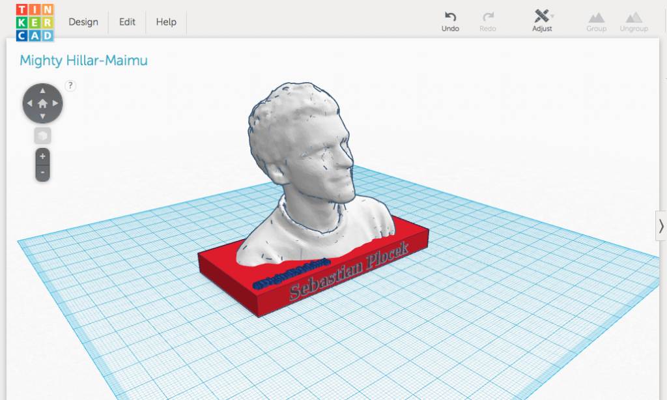Open the Help menu
The image size is (667, 400).
coord(166,22)
